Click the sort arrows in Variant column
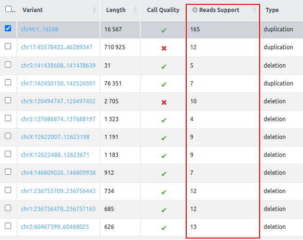The height and width of the screenshot is (240, 303). coord(94,10)
